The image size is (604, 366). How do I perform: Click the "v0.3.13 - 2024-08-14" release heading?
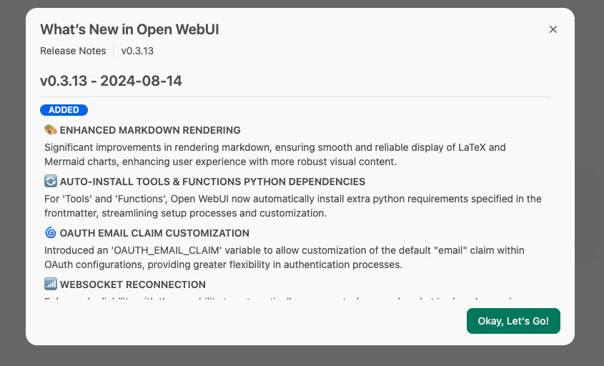111,81
